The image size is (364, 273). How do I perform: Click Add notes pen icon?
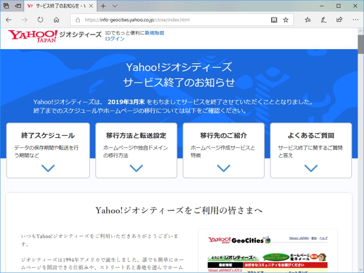pyautogui.click(x=324, y=20)
